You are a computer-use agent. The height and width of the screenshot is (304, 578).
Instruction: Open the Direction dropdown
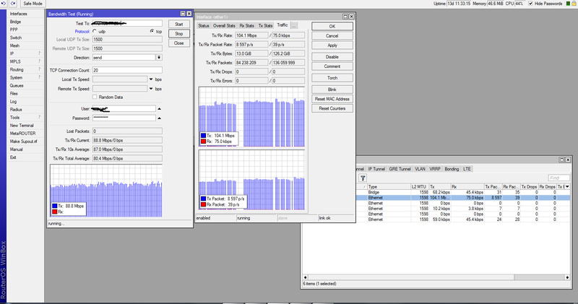159,57
